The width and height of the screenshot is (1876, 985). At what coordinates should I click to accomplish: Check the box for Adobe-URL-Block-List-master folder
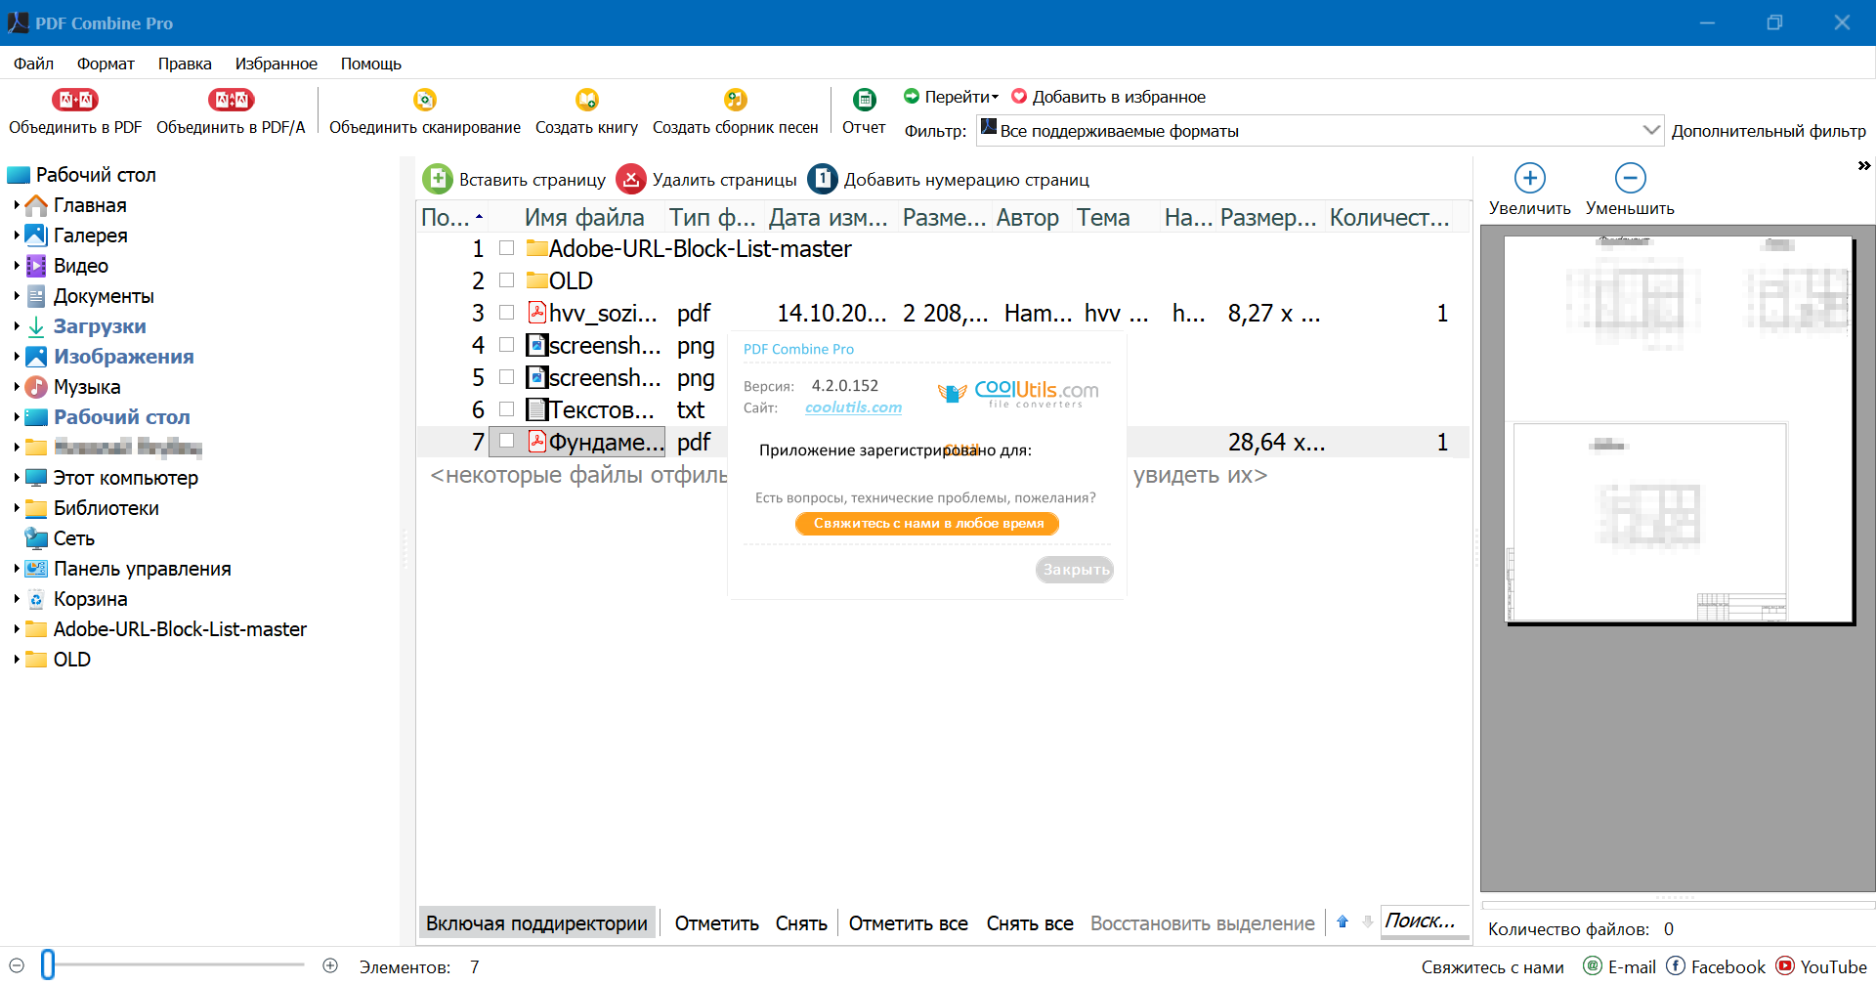tap(506, 248)
